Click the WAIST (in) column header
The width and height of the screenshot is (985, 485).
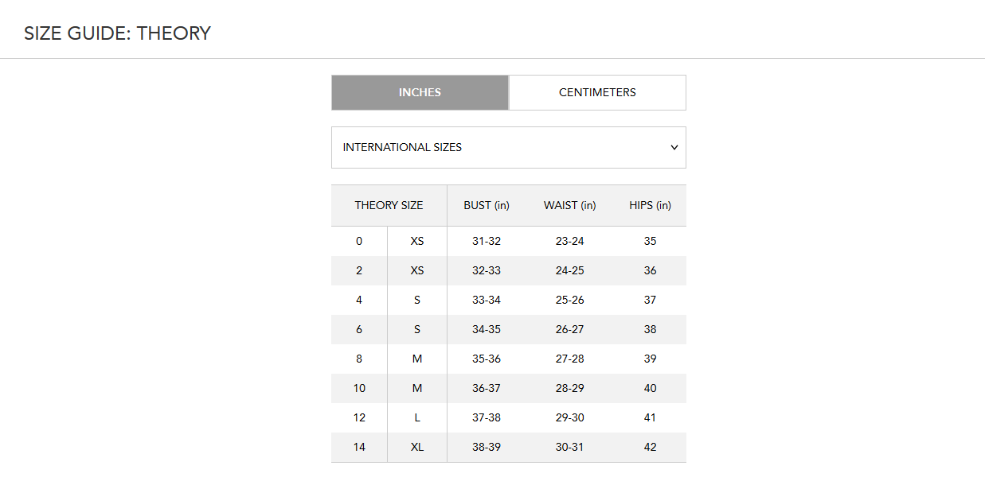pyautogui.click(x=569, y=205)
